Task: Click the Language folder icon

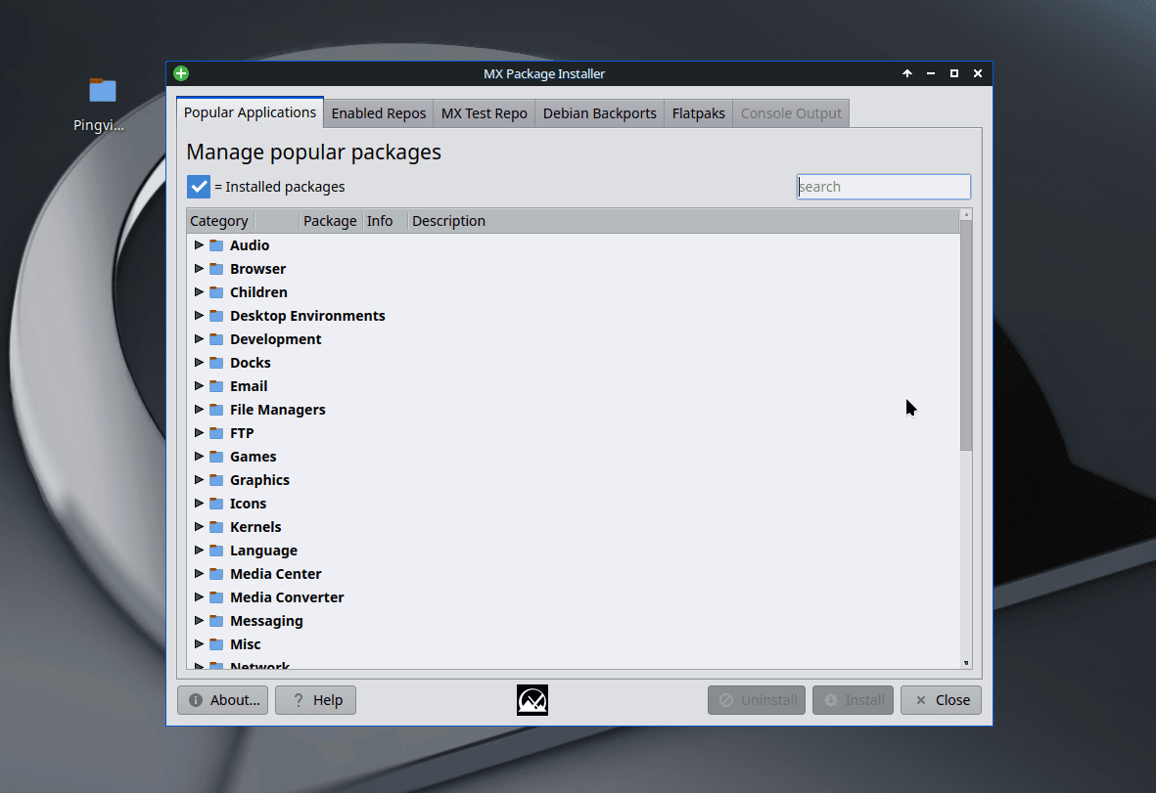Action: pos(216,551)
